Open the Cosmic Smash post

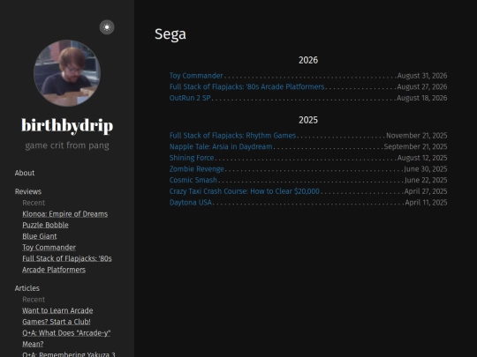[x=193, y=180]
